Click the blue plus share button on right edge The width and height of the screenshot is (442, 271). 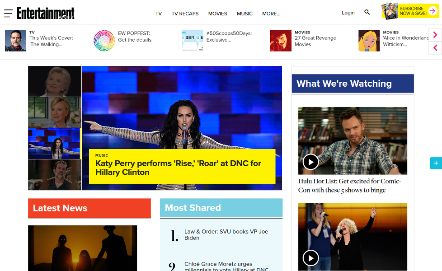[x=435, y=163]
